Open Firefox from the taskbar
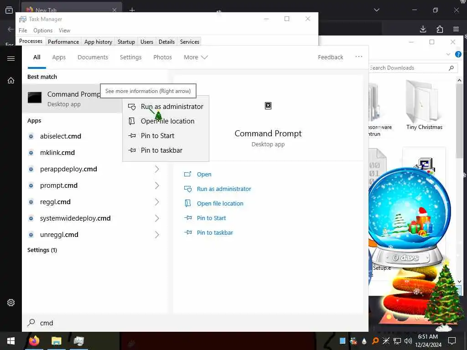467x350 pixels. (x=34, y=341)
